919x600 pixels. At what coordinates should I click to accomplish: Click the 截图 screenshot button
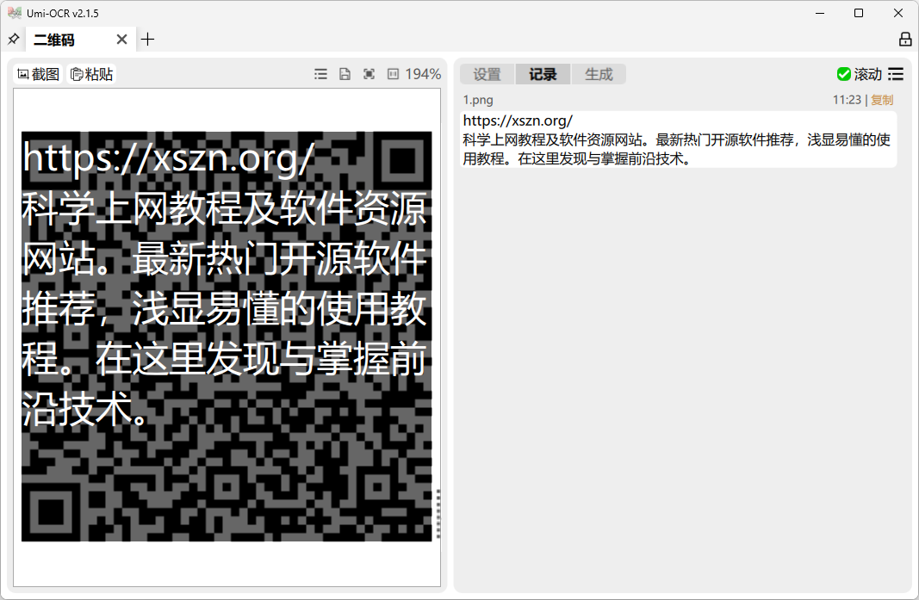coord(39,74)
